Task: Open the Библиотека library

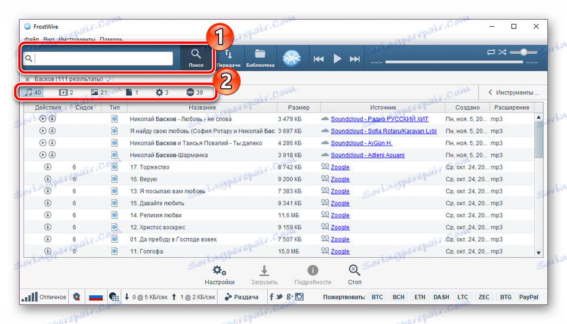Action: 260,58
